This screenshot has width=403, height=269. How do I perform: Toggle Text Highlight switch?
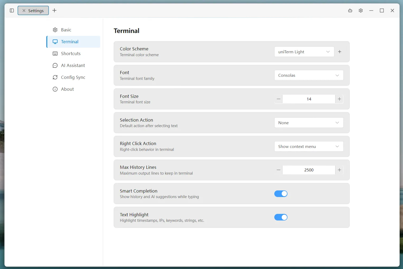point(281,217)
